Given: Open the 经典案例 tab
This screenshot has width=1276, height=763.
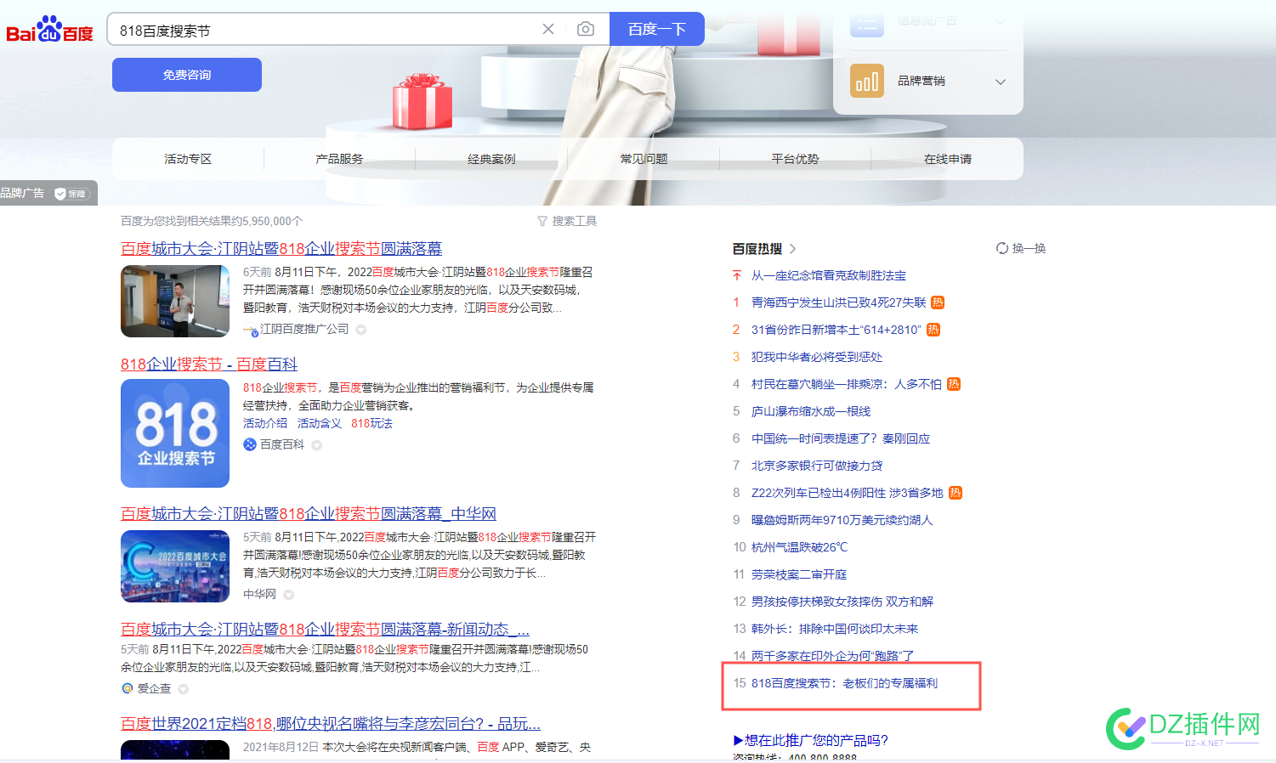Looking at the screenshot, I should point(491,159).
